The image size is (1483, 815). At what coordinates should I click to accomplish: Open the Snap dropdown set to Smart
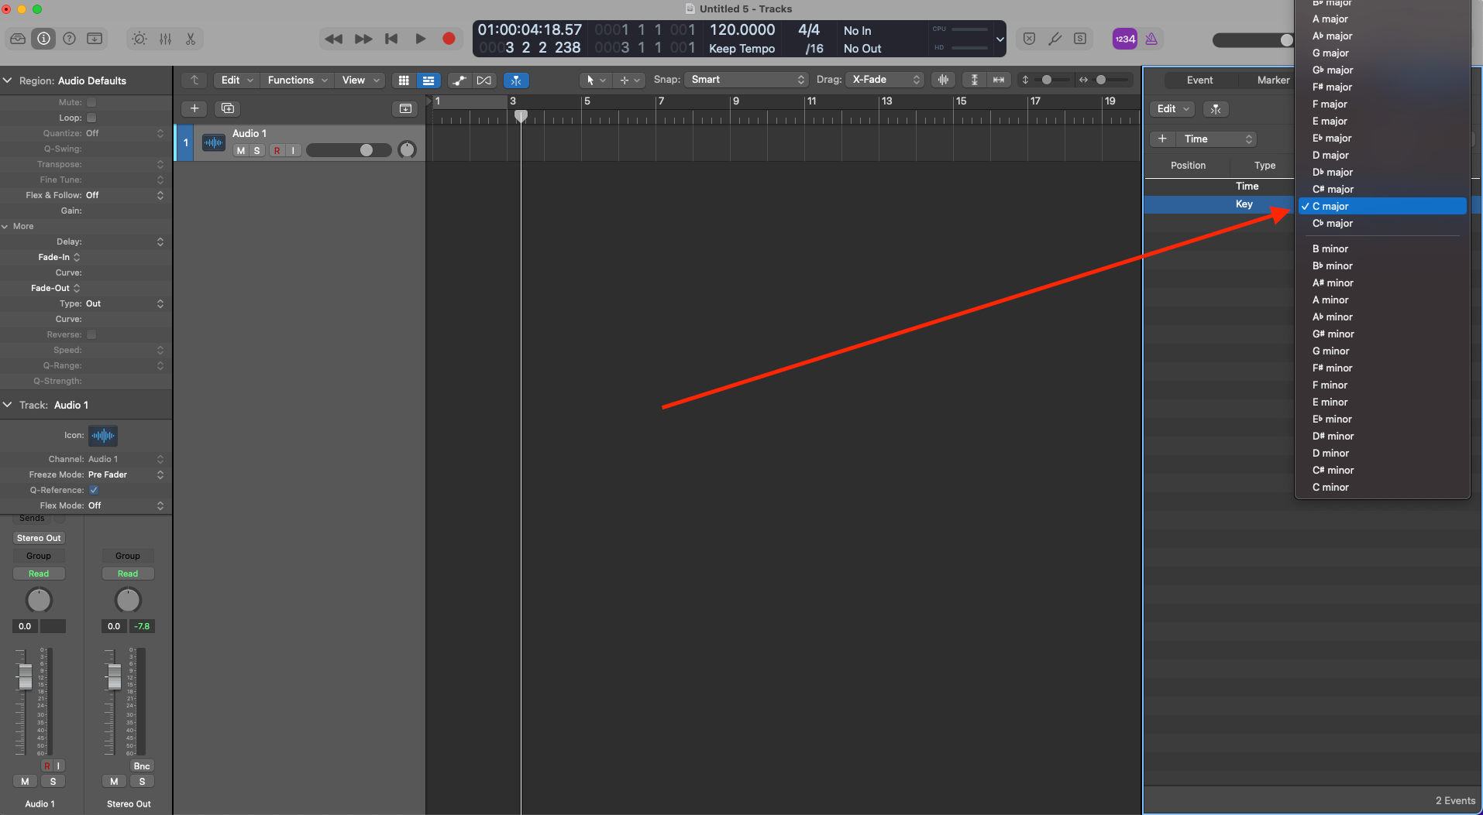[745, 80]
